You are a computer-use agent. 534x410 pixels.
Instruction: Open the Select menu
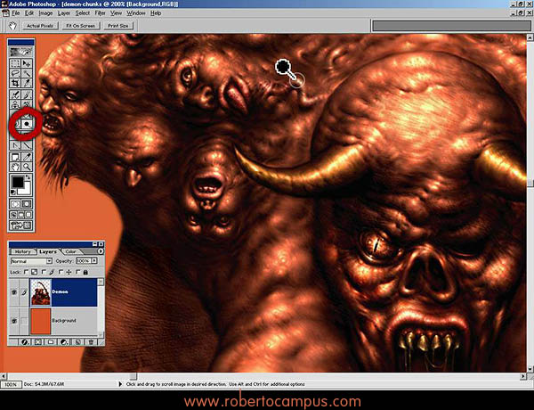pyautogui.click(x=83, y=13)
